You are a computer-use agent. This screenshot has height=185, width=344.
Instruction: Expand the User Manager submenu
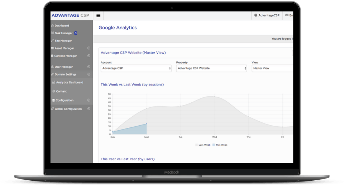pos(89,67)
